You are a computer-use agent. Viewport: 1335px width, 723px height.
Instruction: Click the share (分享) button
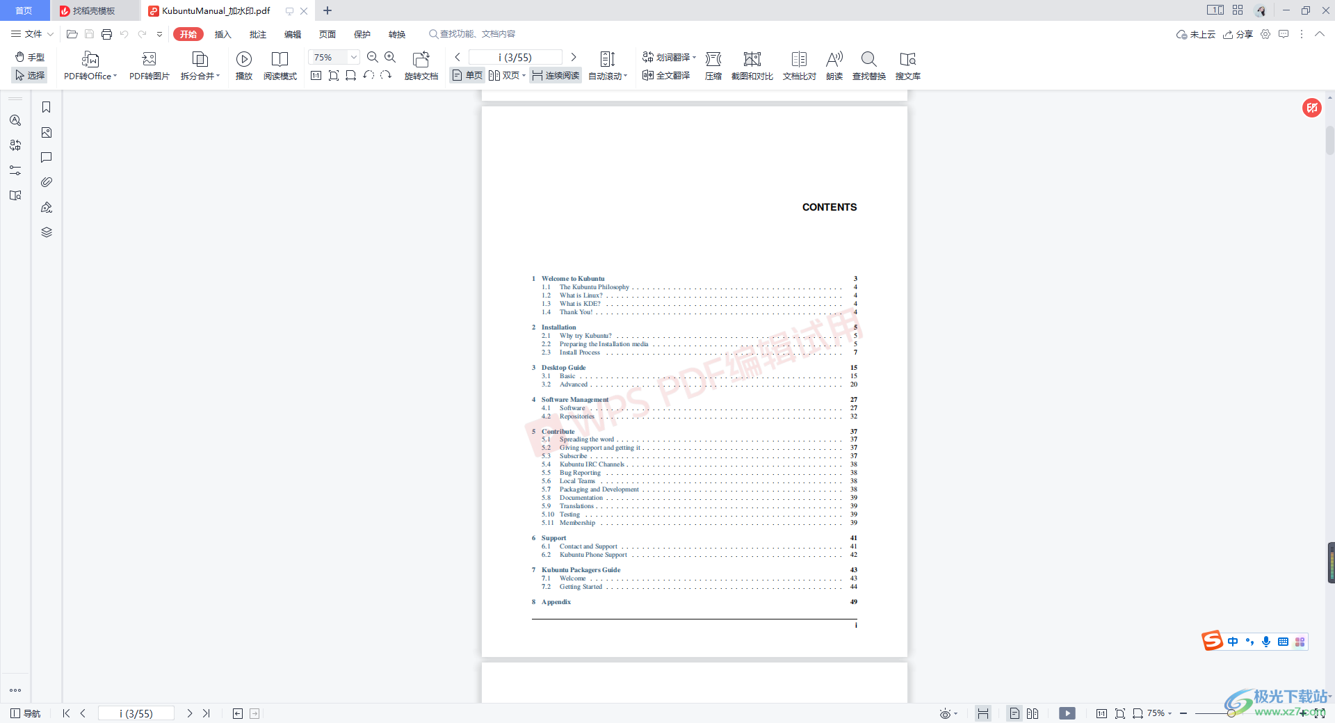[1238, 34]
